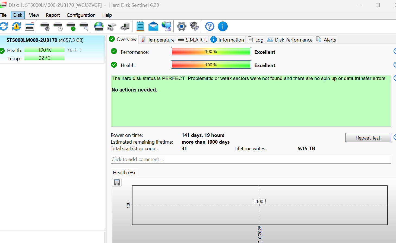Select the Health (%) graph tab

pyautogui.click(x=124, y=173)
